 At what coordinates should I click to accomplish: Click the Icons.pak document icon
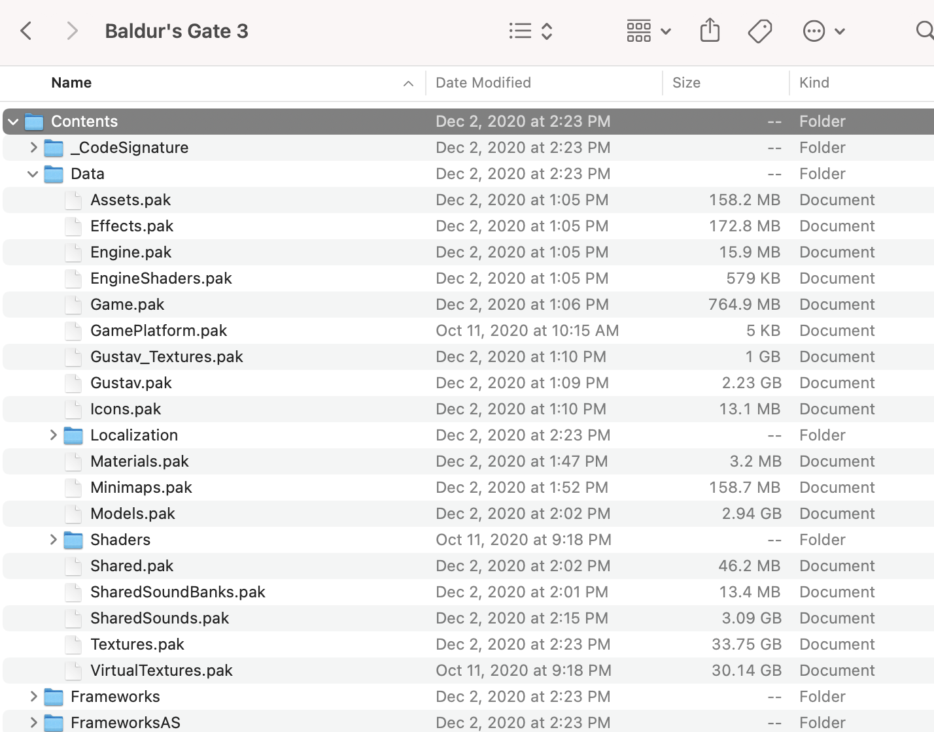[x=73, y=409]
